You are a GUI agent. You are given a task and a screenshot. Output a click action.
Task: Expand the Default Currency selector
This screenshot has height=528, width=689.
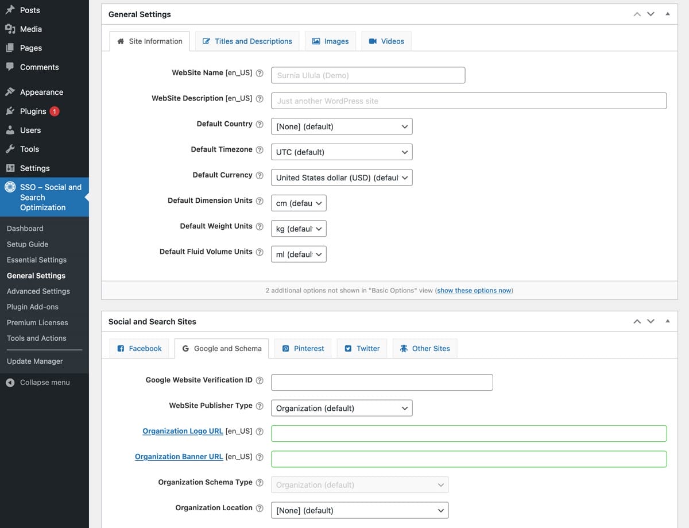tap(342, 178)
